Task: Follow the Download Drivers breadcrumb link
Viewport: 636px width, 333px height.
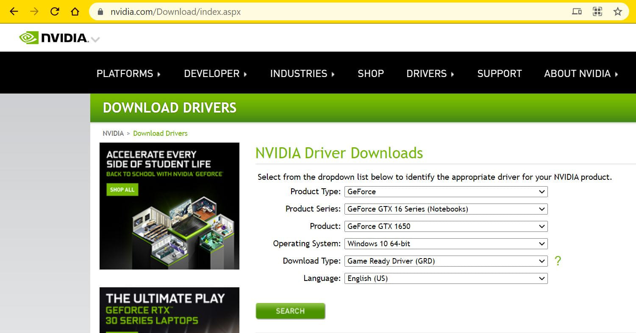Action: [x=160, y=133]
